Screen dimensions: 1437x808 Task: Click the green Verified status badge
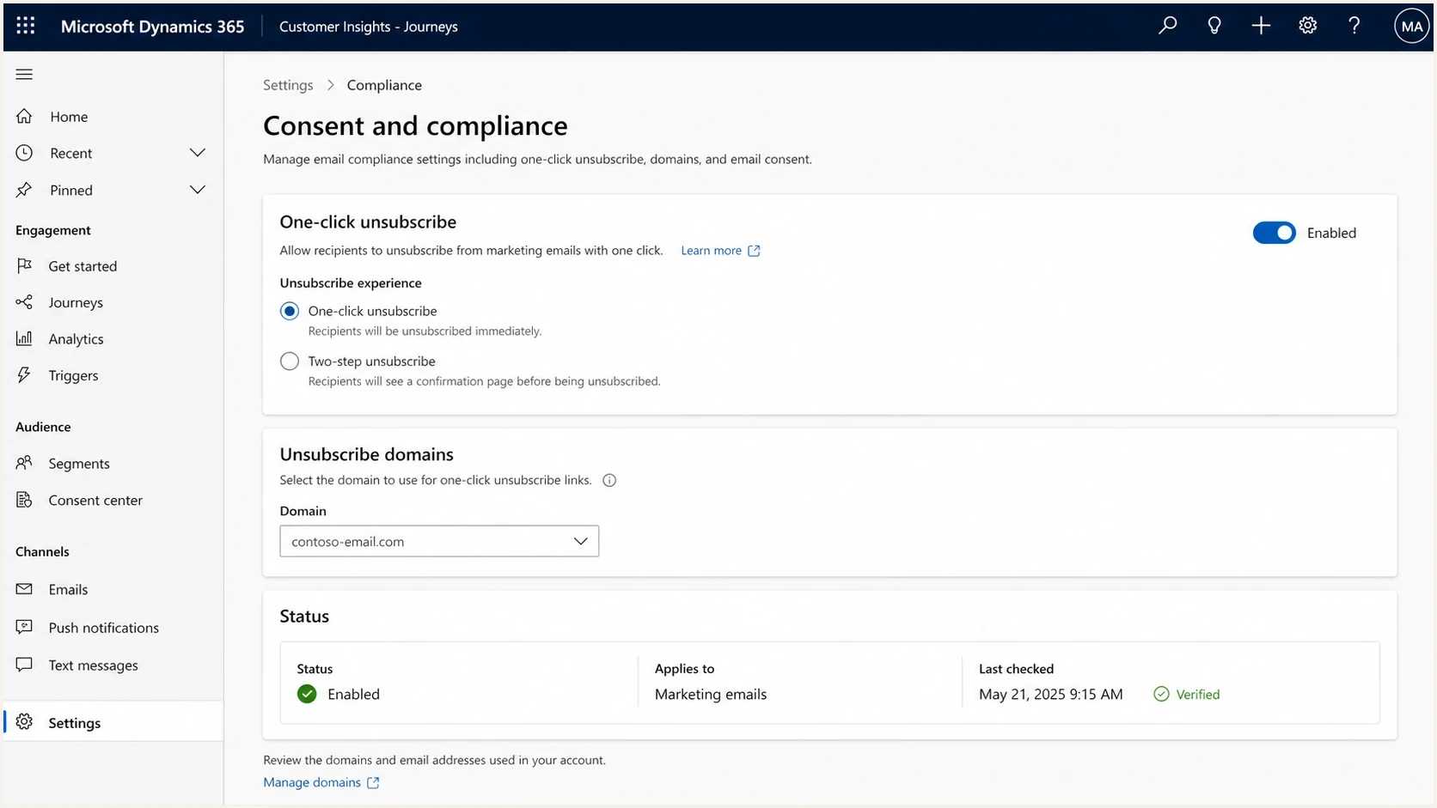pyautogui.click(x=1186, y=694)
